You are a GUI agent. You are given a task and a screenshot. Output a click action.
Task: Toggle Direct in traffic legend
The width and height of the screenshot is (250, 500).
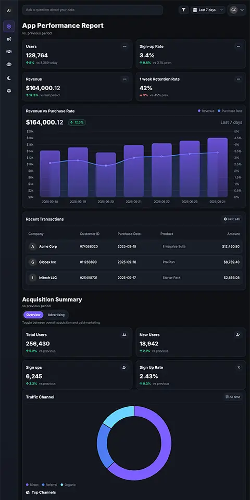click(x=32, y=485)
